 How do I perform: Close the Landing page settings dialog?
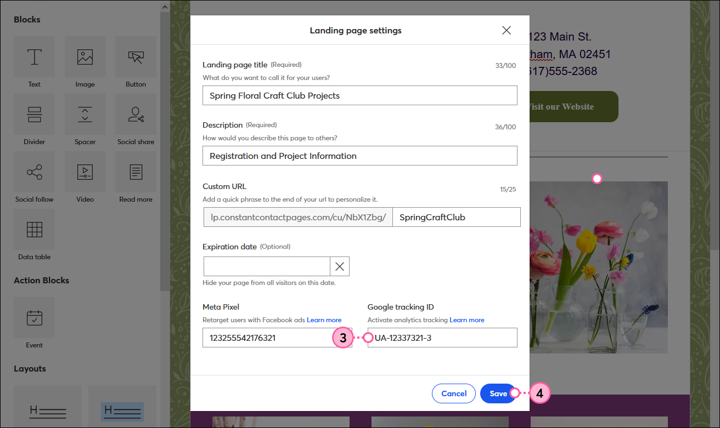tap(507, 30)
